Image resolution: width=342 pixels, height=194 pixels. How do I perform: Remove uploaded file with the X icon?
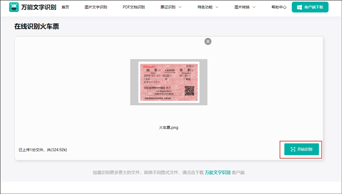click(208, 41)
